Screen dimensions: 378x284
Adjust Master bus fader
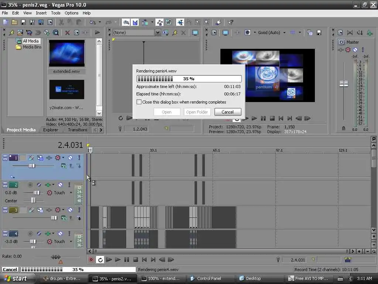pyautogui.click(x=344, y=84)
